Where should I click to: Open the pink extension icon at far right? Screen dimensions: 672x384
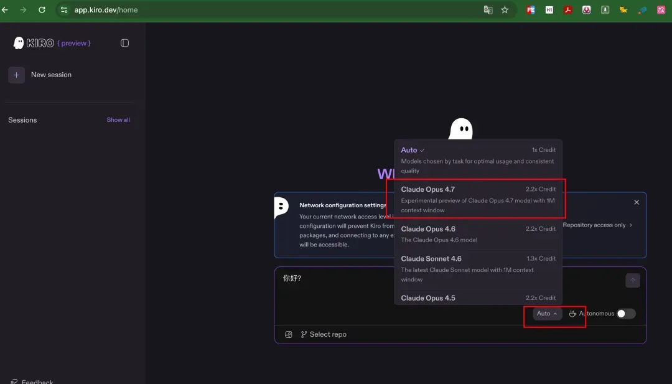tap(661, 10)
